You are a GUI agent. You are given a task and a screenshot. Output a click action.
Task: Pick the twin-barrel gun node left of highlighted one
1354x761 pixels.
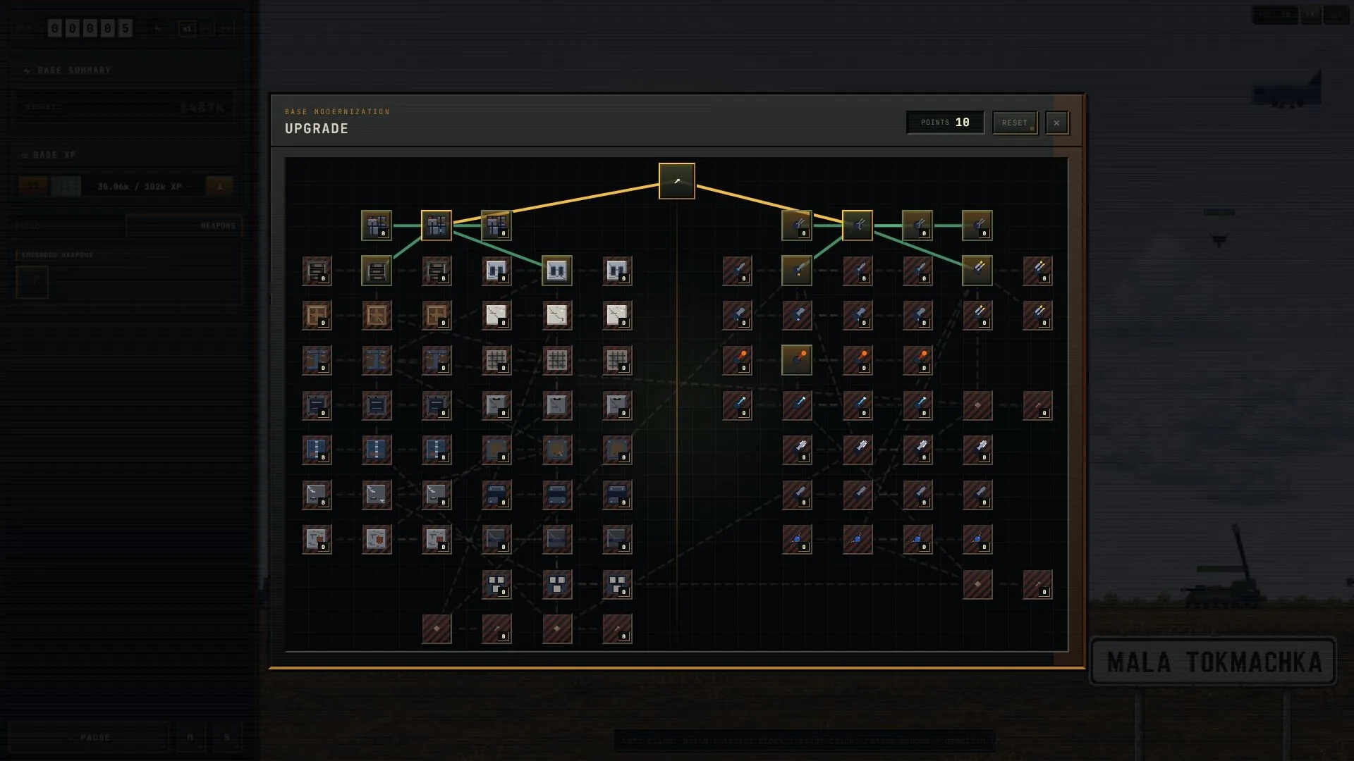797,225
